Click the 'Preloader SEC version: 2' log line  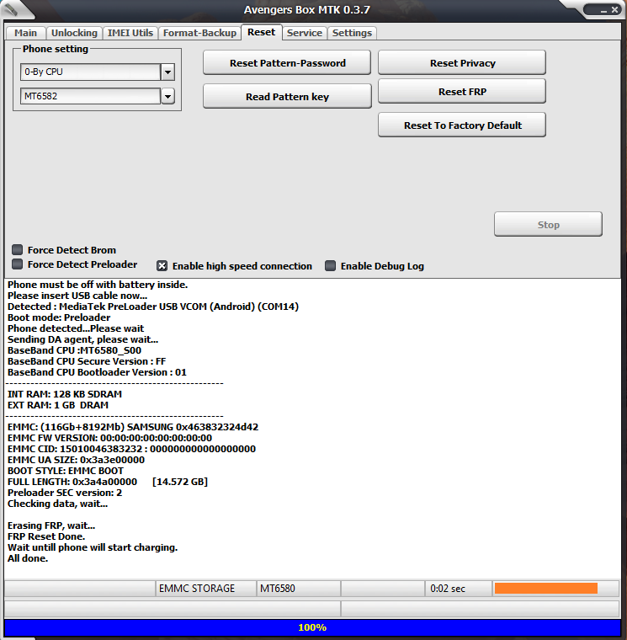pyautogui.click(x=65, y=493)
